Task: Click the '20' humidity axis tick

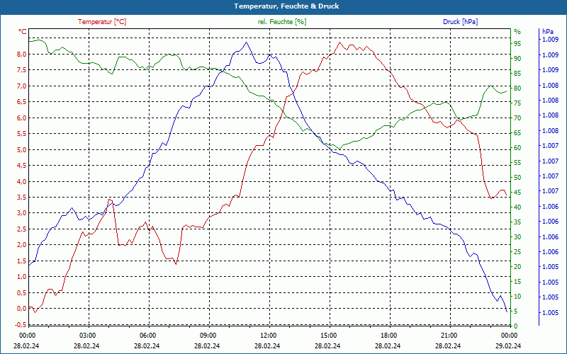Action: (x=517, y=267)
